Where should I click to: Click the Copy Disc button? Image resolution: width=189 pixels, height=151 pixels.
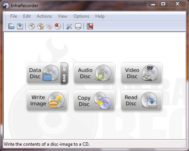(94, 100)
